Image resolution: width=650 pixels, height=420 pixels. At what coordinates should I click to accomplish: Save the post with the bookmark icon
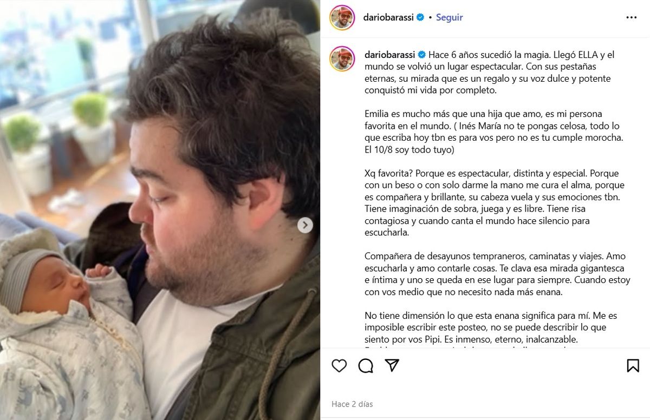coord(633,366)
